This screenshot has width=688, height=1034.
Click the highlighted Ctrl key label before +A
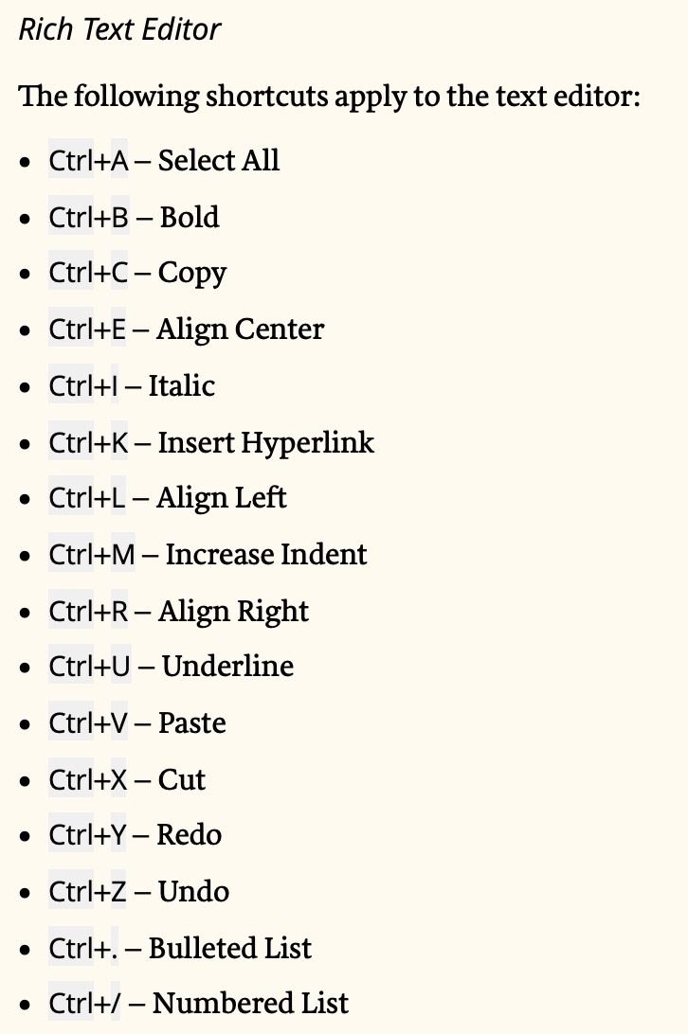point(71,160)
